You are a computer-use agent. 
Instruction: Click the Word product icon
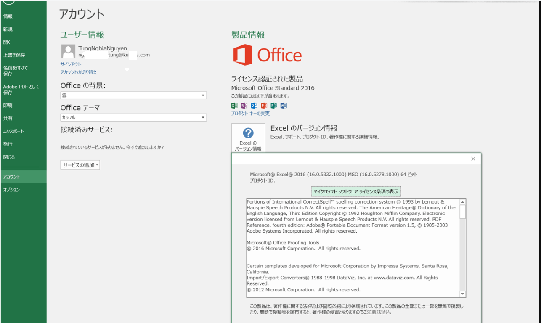(x=284, y=106)
